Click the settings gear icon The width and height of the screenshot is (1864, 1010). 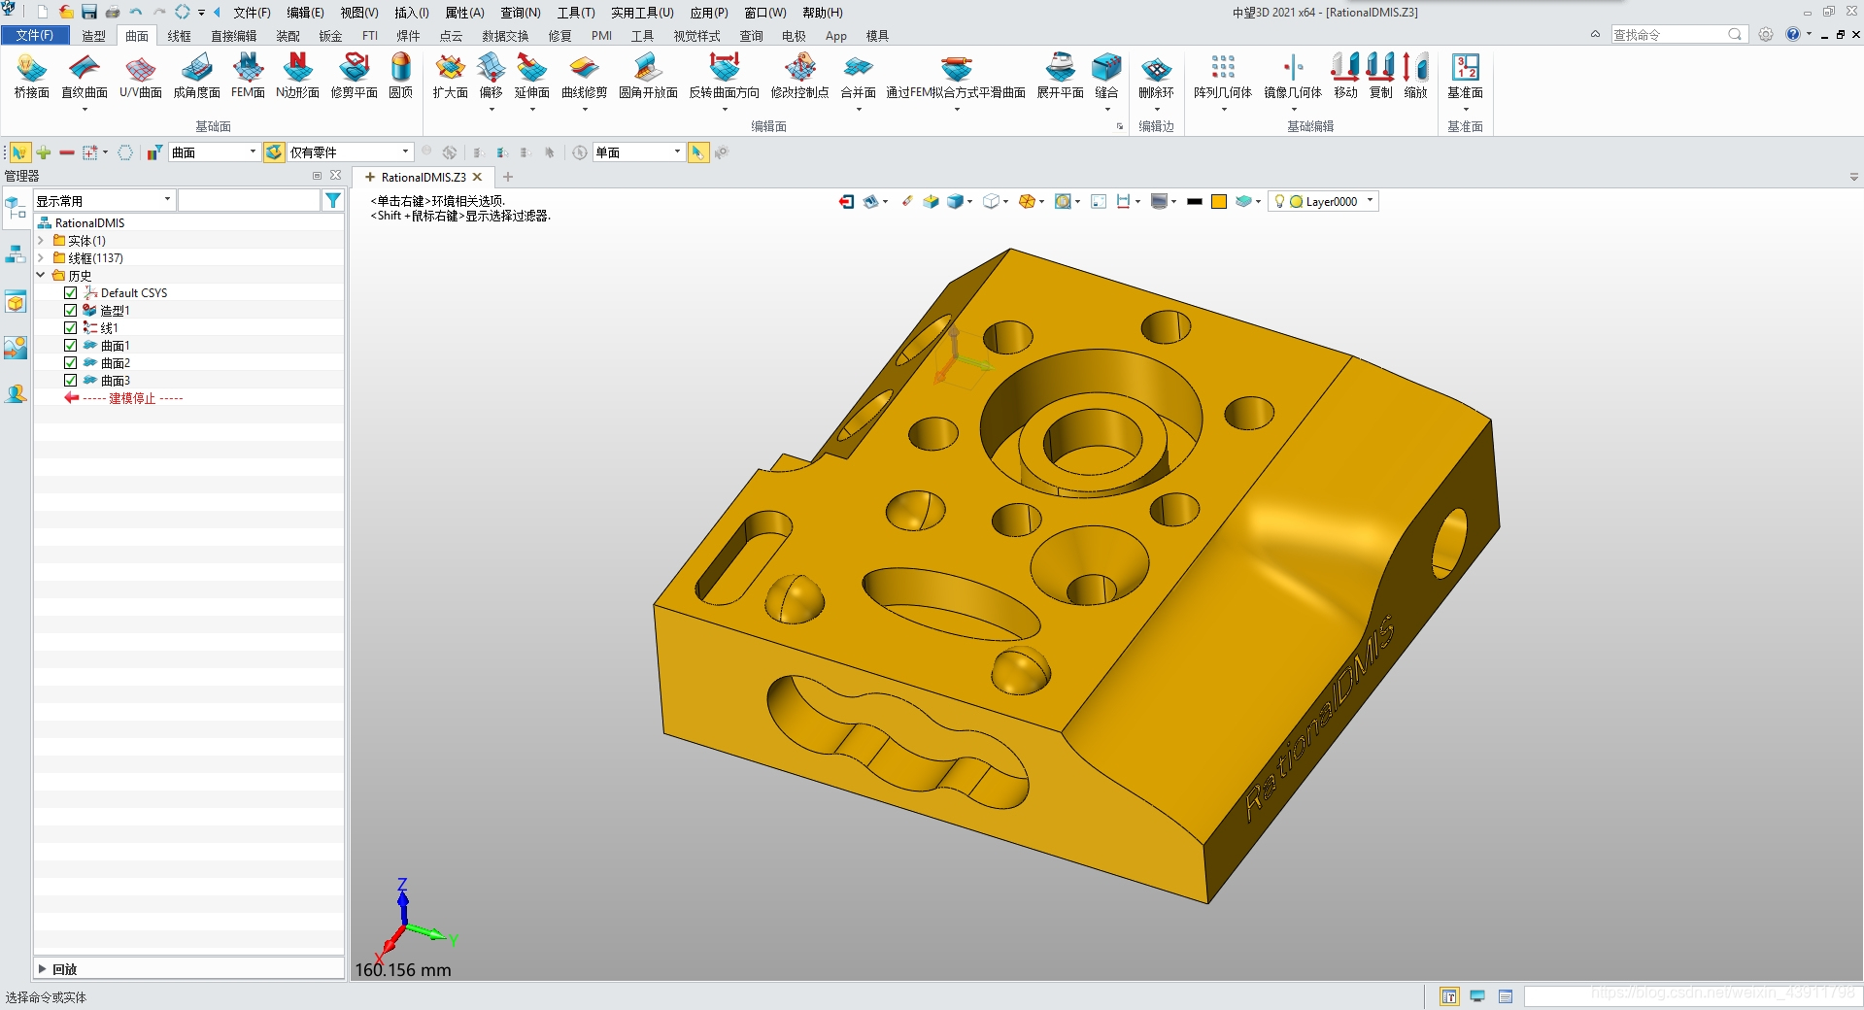coord(1766,34)
